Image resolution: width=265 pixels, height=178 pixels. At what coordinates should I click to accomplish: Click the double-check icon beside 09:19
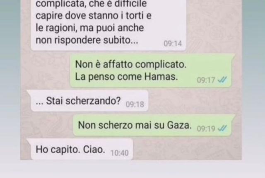coord(222,128)
